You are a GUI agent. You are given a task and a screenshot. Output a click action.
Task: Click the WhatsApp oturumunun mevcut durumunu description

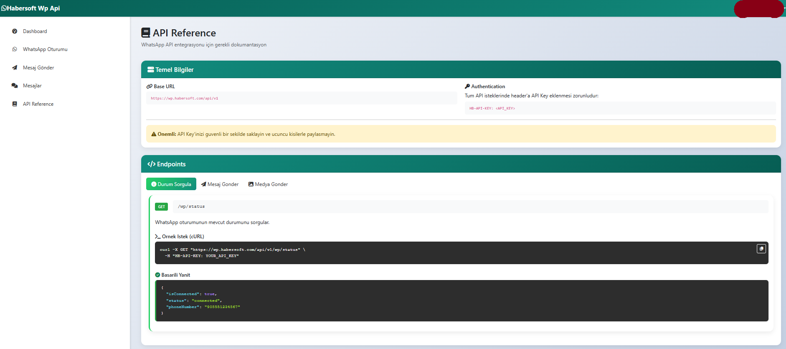click(212, 222)
